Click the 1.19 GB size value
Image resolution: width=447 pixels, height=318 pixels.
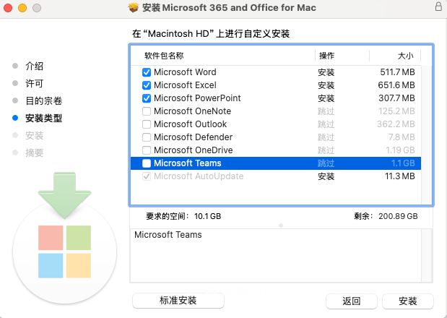(x=400, y=150)
